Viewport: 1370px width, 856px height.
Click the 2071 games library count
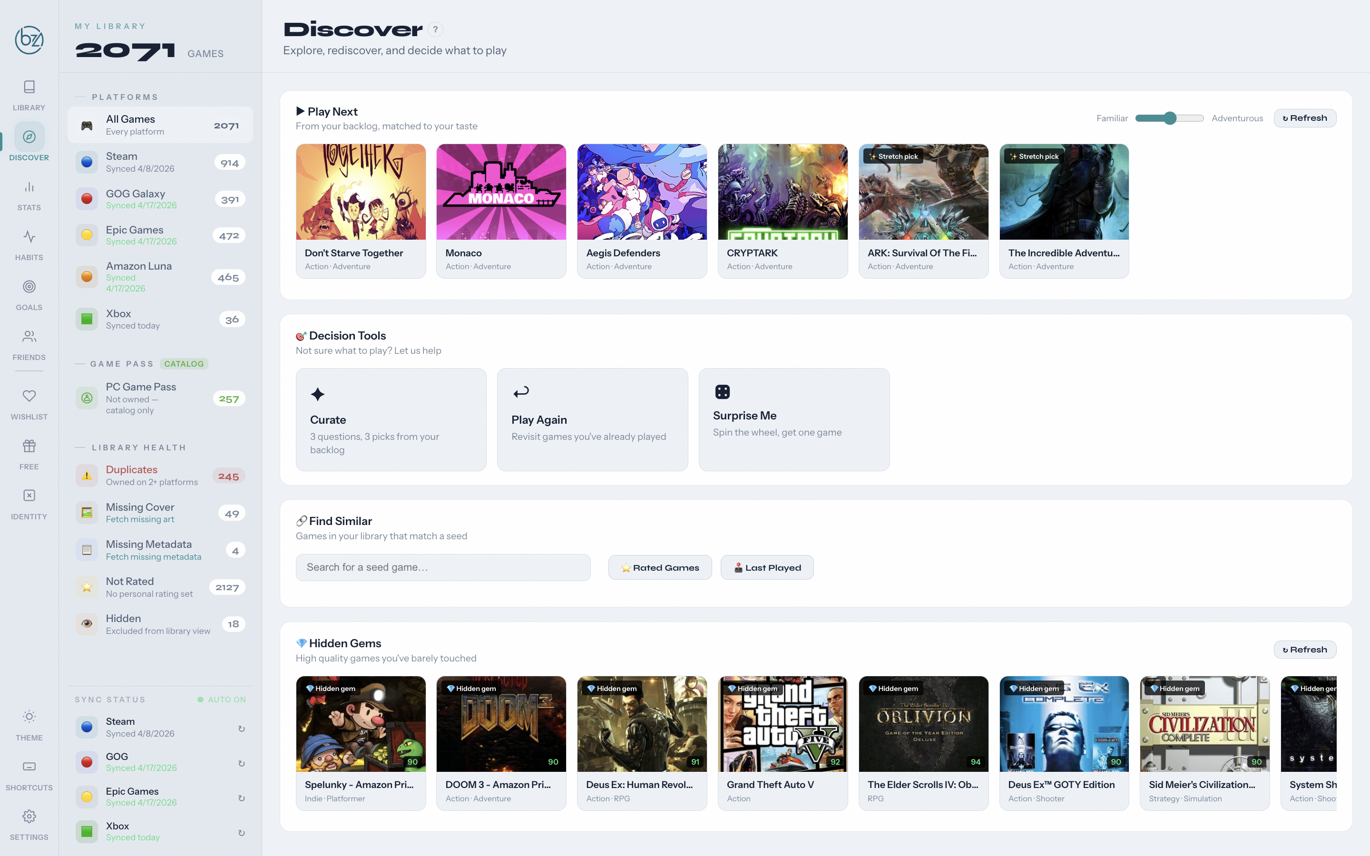(x=149, y=51)
